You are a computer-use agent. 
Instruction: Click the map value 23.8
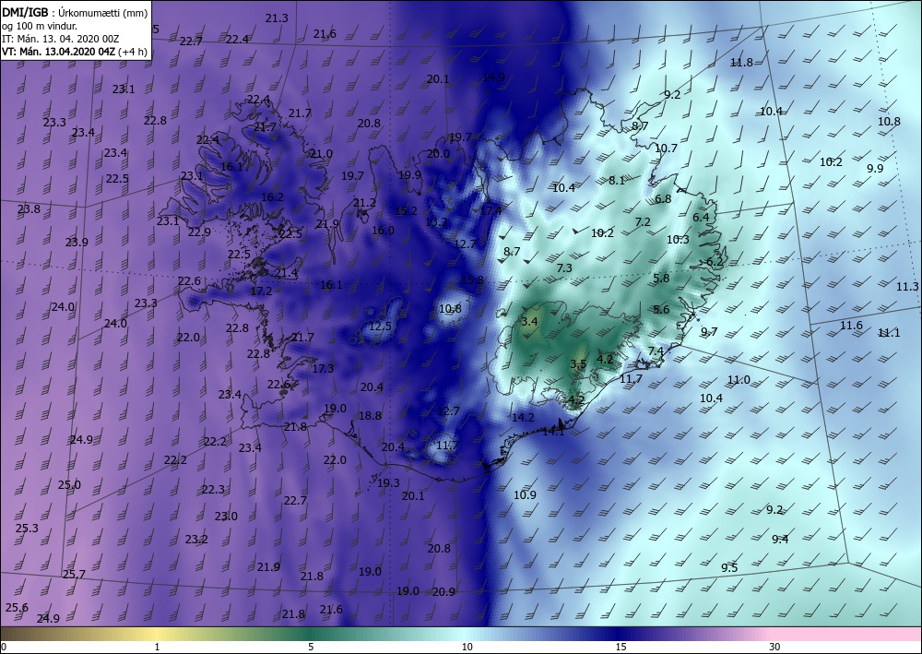(29, 208)
